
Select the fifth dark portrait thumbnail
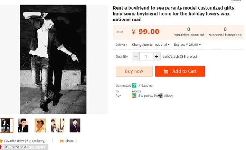click(x=75, y=125)
